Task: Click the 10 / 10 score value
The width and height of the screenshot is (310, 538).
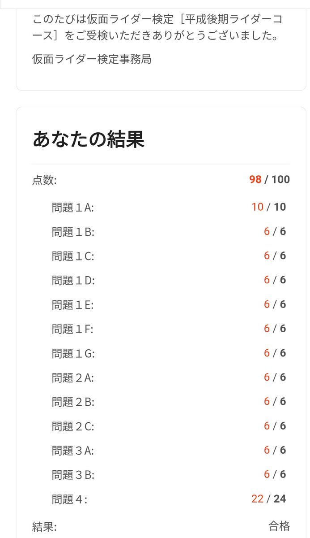Action: 268,207
